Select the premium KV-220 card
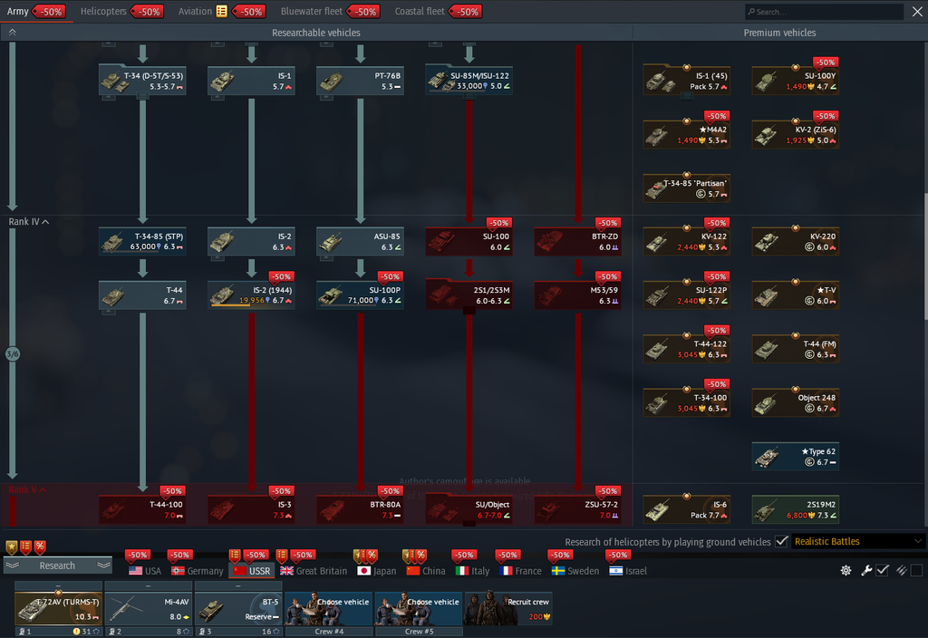 click(x=796, y=241)
